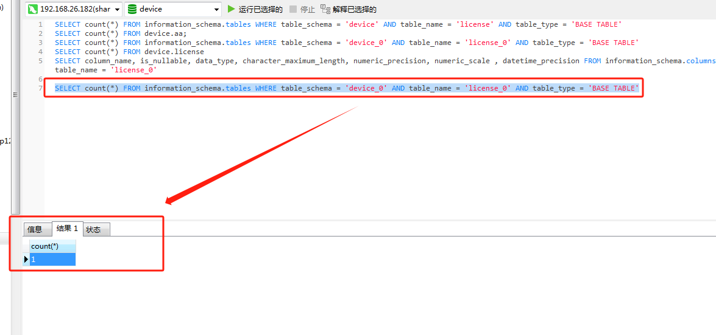The width and height of the screenshot is (716, 335).
Task: Click the left panel splitter handle
Action: pos(15,95)
